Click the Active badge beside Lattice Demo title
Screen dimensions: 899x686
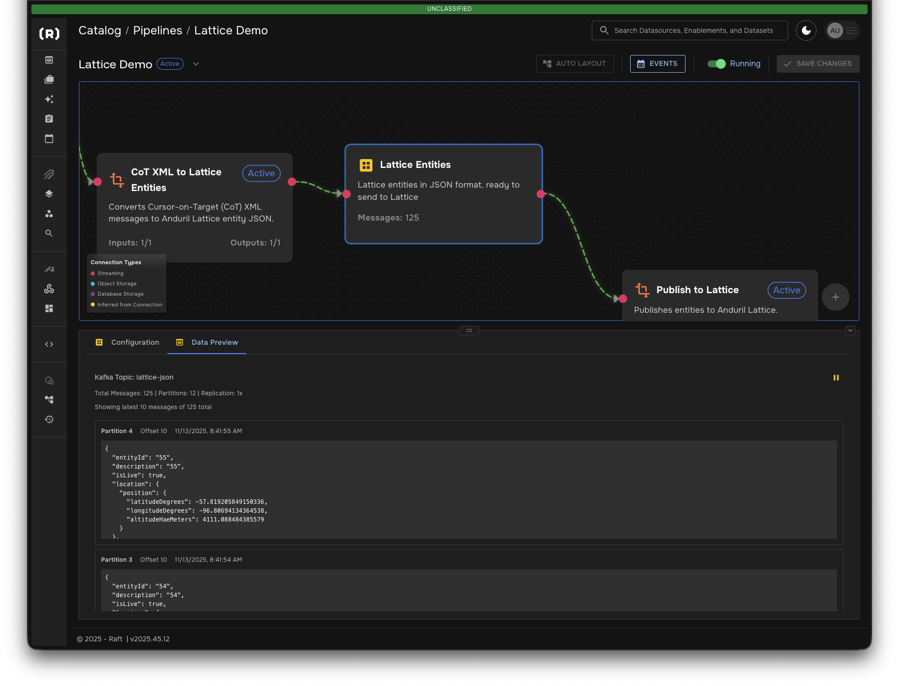pos(170,64)
